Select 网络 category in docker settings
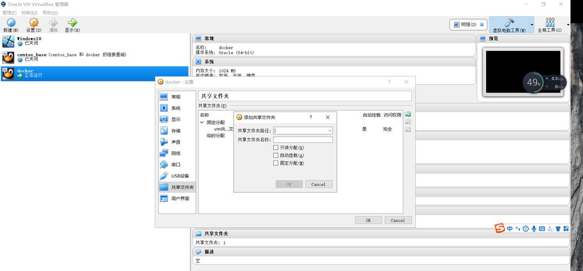 (176, 153)
